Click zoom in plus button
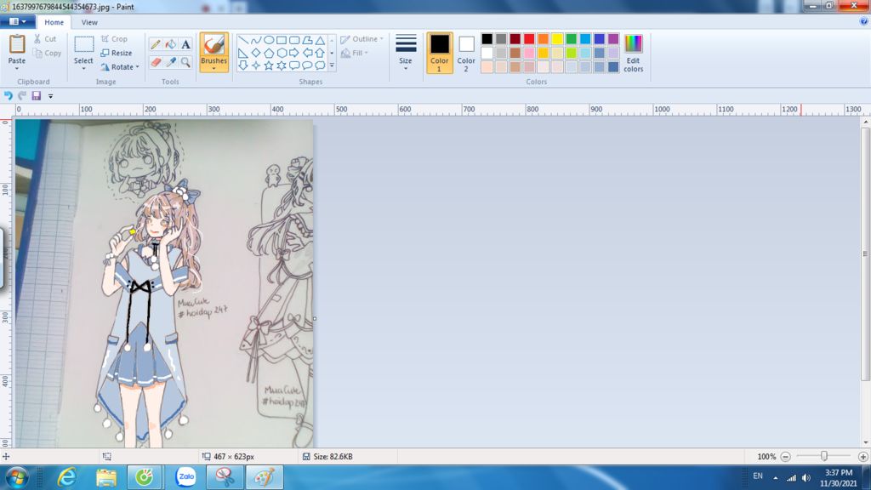This screenshot has height=490, width=871. (862, 457)
